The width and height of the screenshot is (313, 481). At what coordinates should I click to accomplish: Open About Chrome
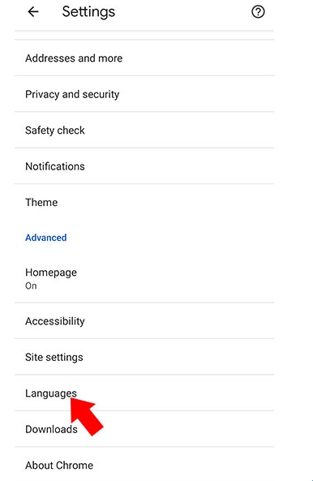click(x=144, y=465)
